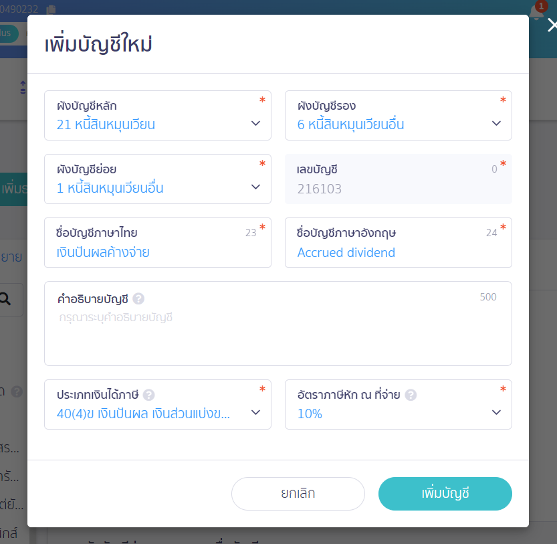Screen dimensions: 557x544
Task: Click the copy icon near the top number
Action: 51,9
